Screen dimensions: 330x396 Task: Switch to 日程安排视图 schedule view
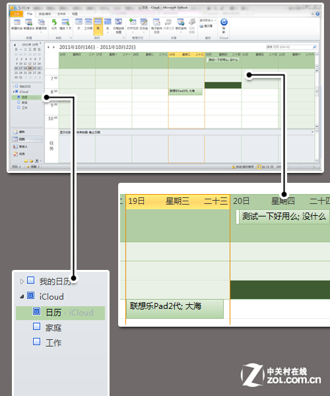click(x=118, y=26)
